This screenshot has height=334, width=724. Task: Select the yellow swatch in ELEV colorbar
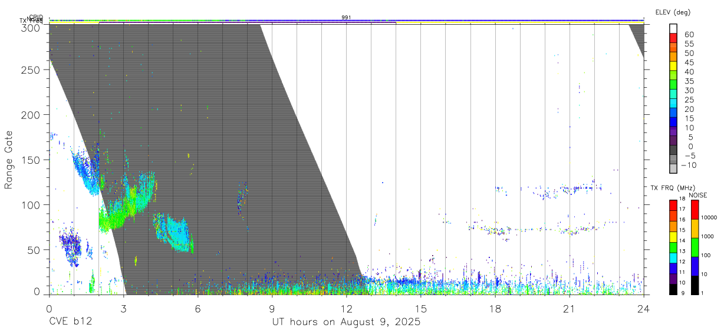(x=673, y=65)
